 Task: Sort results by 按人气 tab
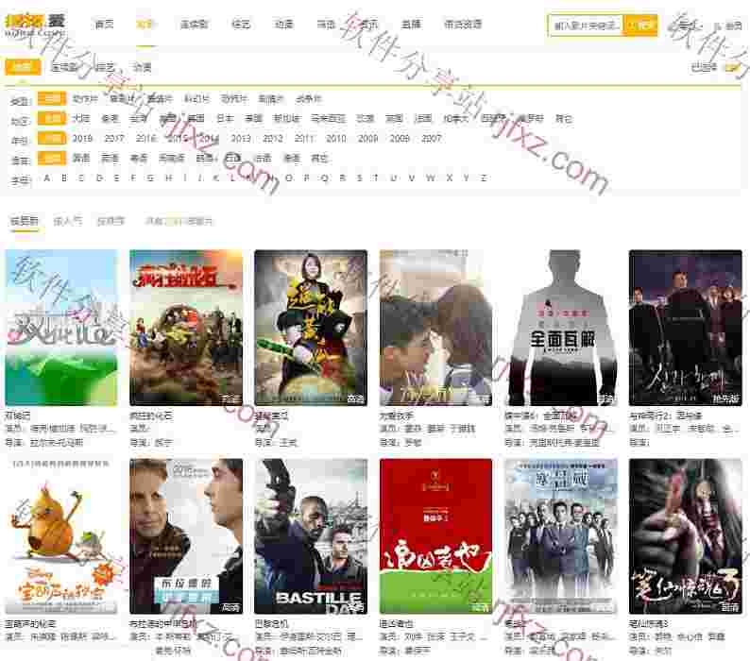[67, 221]
